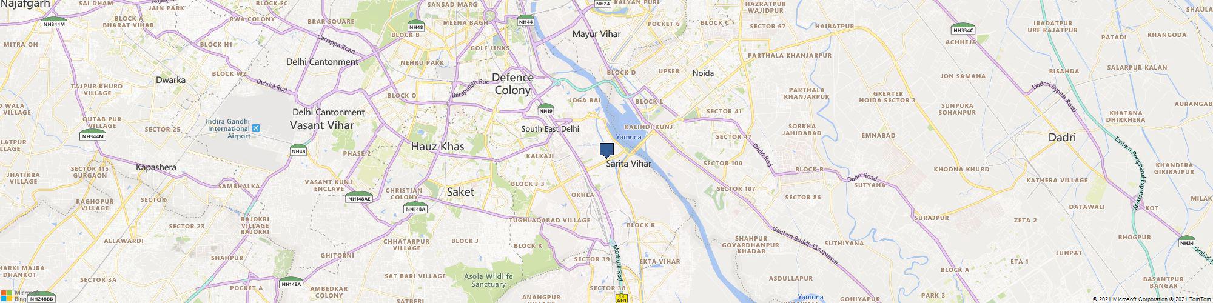The image size is (1213, 303).
Task: Select the Defence Colony label
Action: (513, 84)
